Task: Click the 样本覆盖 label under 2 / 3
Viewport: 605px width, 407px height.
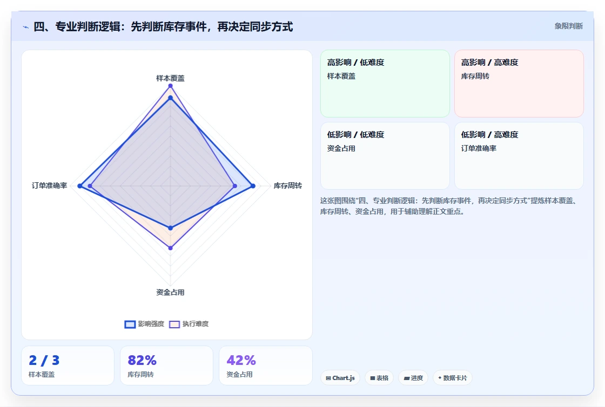Action: [x=42, y=374]
